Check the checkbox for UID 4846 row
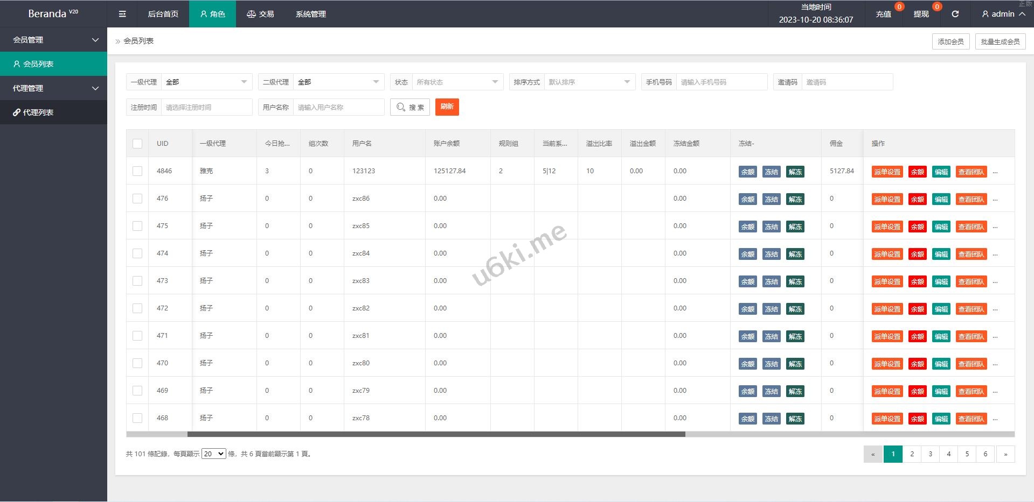 [x=137, y=171]
